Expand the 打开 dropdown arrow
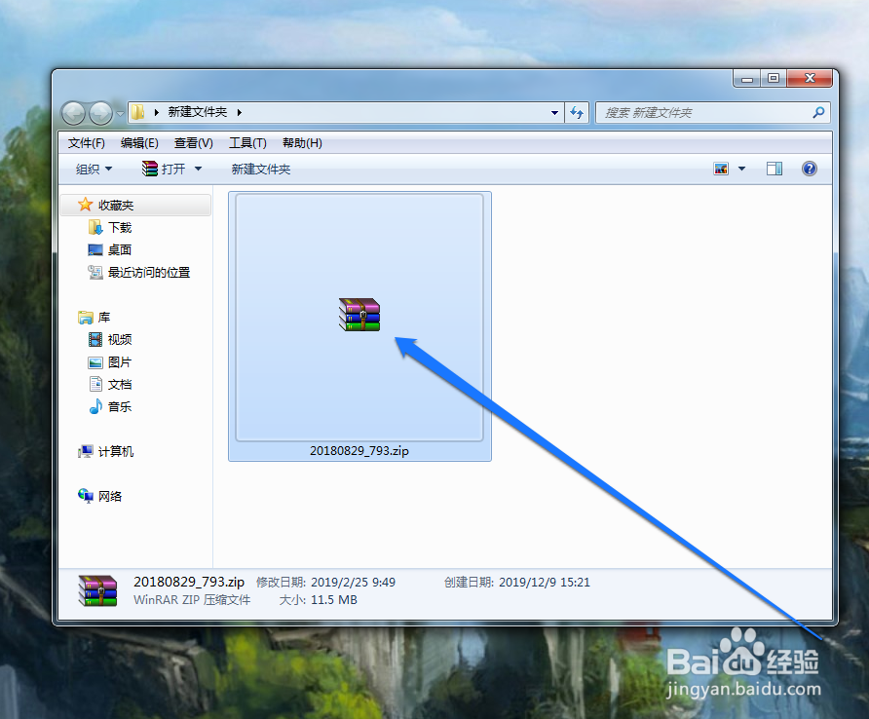Screen dimensions: 869x719 198,169
